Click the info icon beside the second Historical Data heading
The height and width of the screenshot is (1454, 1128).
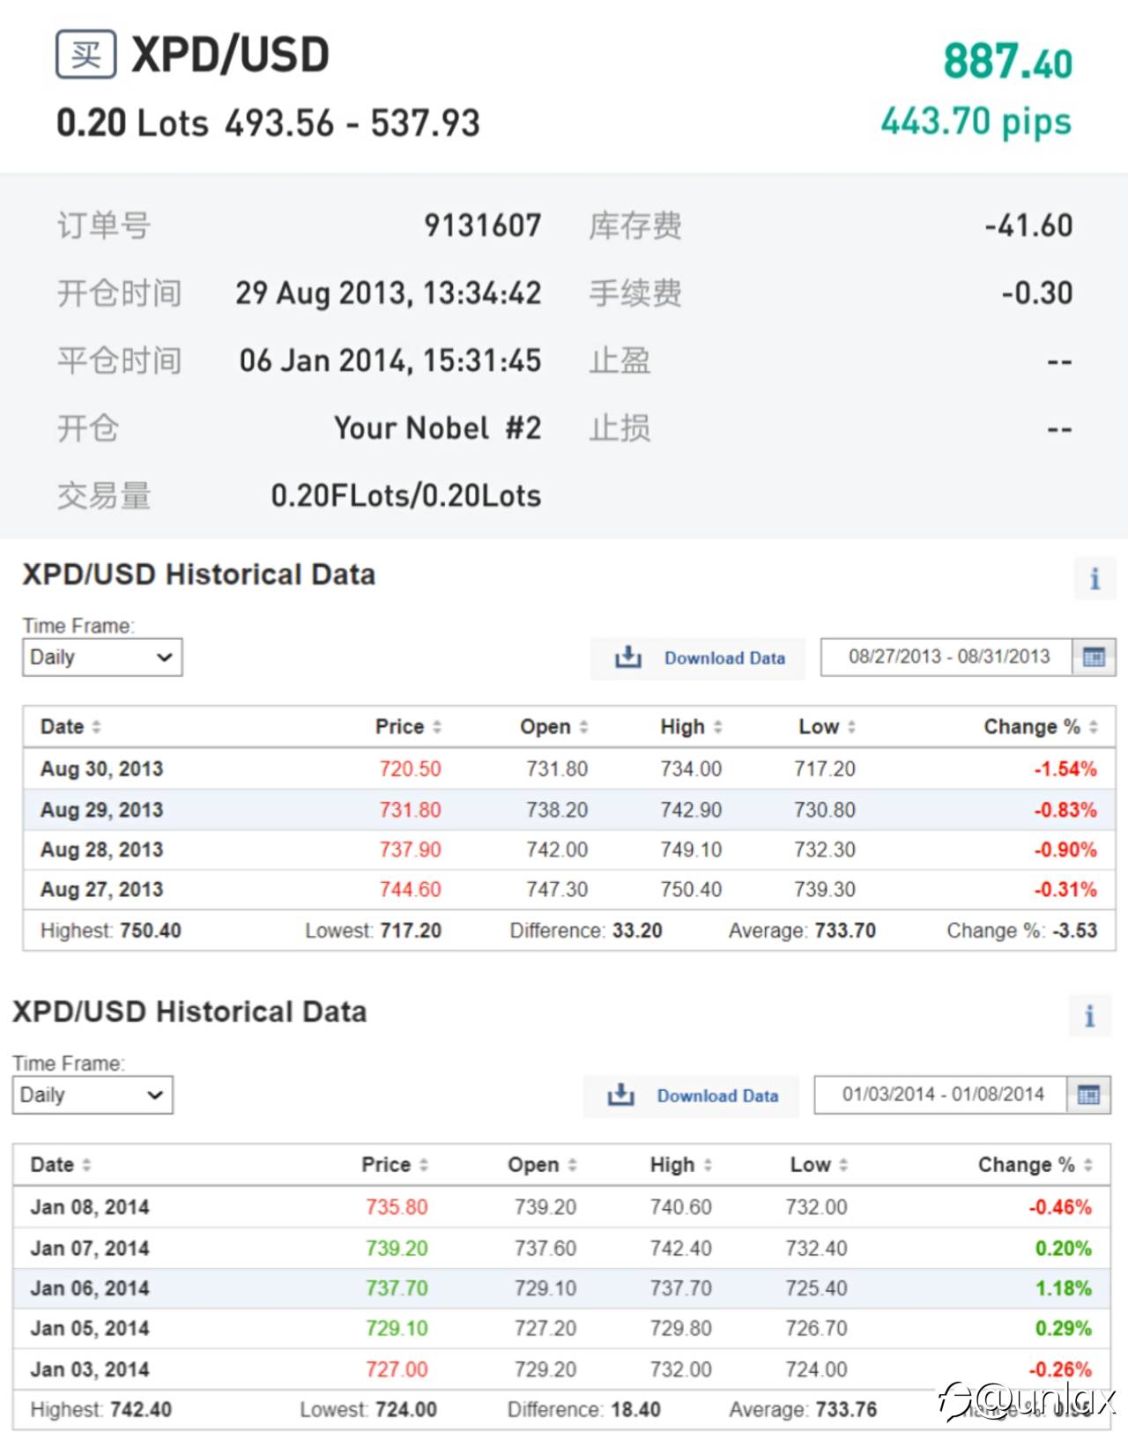(x=1090, y=1016)
